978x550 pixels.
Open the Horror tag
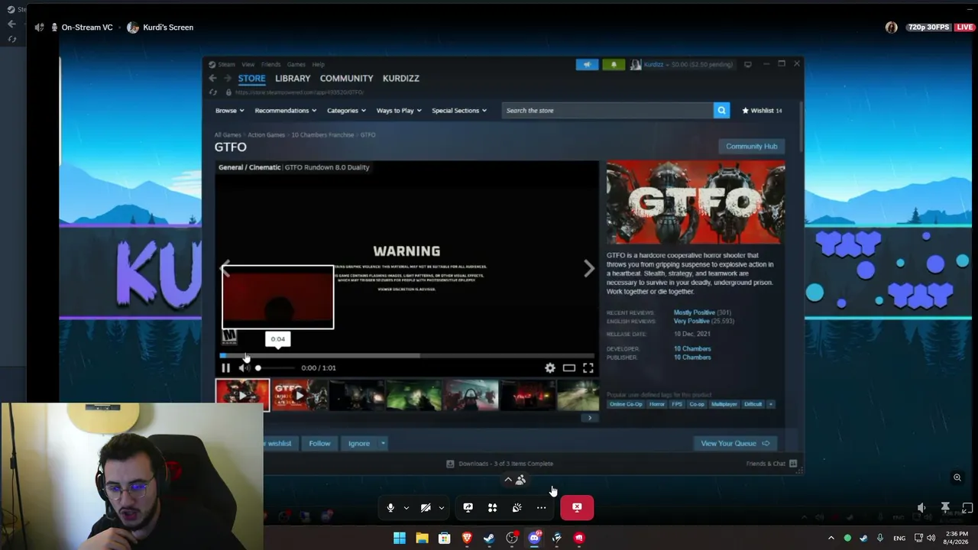(657, 404)
